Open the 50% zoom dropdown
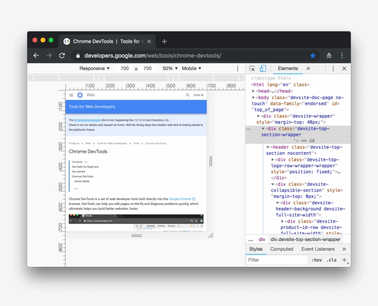The width and height of the screenshot is (378, 306). (170, 68)
